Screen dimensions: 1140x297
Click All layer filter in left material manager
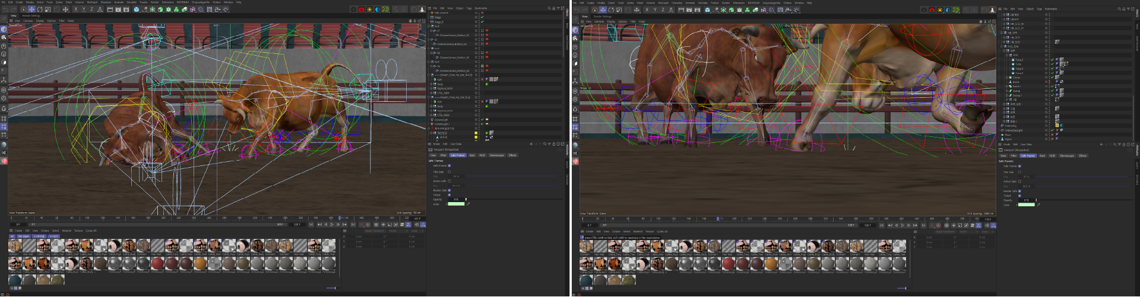click(x=12, y=236)
